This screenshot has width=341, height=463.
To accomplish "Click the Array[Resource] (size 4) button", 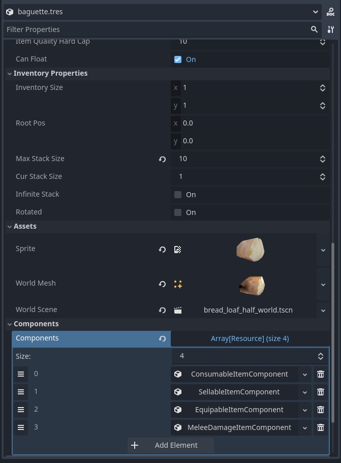I will click(250, 338).
